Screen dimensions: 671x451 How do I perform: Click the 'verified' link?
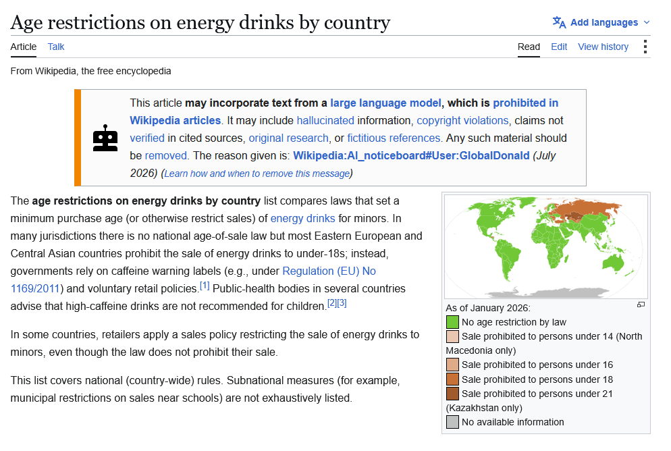tap(147, 138)
